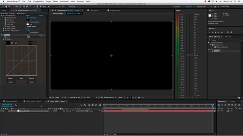Select the Unified Camera tool
Image resolution: width=243 pixels, height=136 pixels.
[x=16, y=7]
